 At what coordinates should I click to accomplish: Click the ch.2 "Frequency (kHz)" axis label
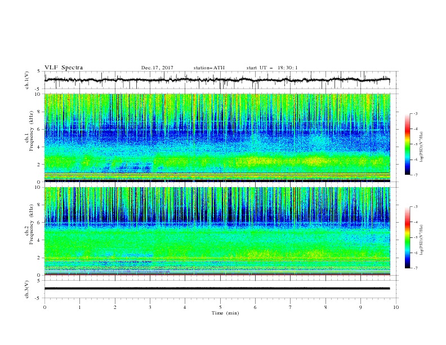pos(31,224)
